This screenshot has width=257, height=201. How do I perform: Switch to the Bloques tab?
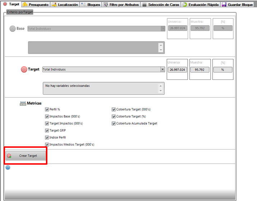click(90, 5)
